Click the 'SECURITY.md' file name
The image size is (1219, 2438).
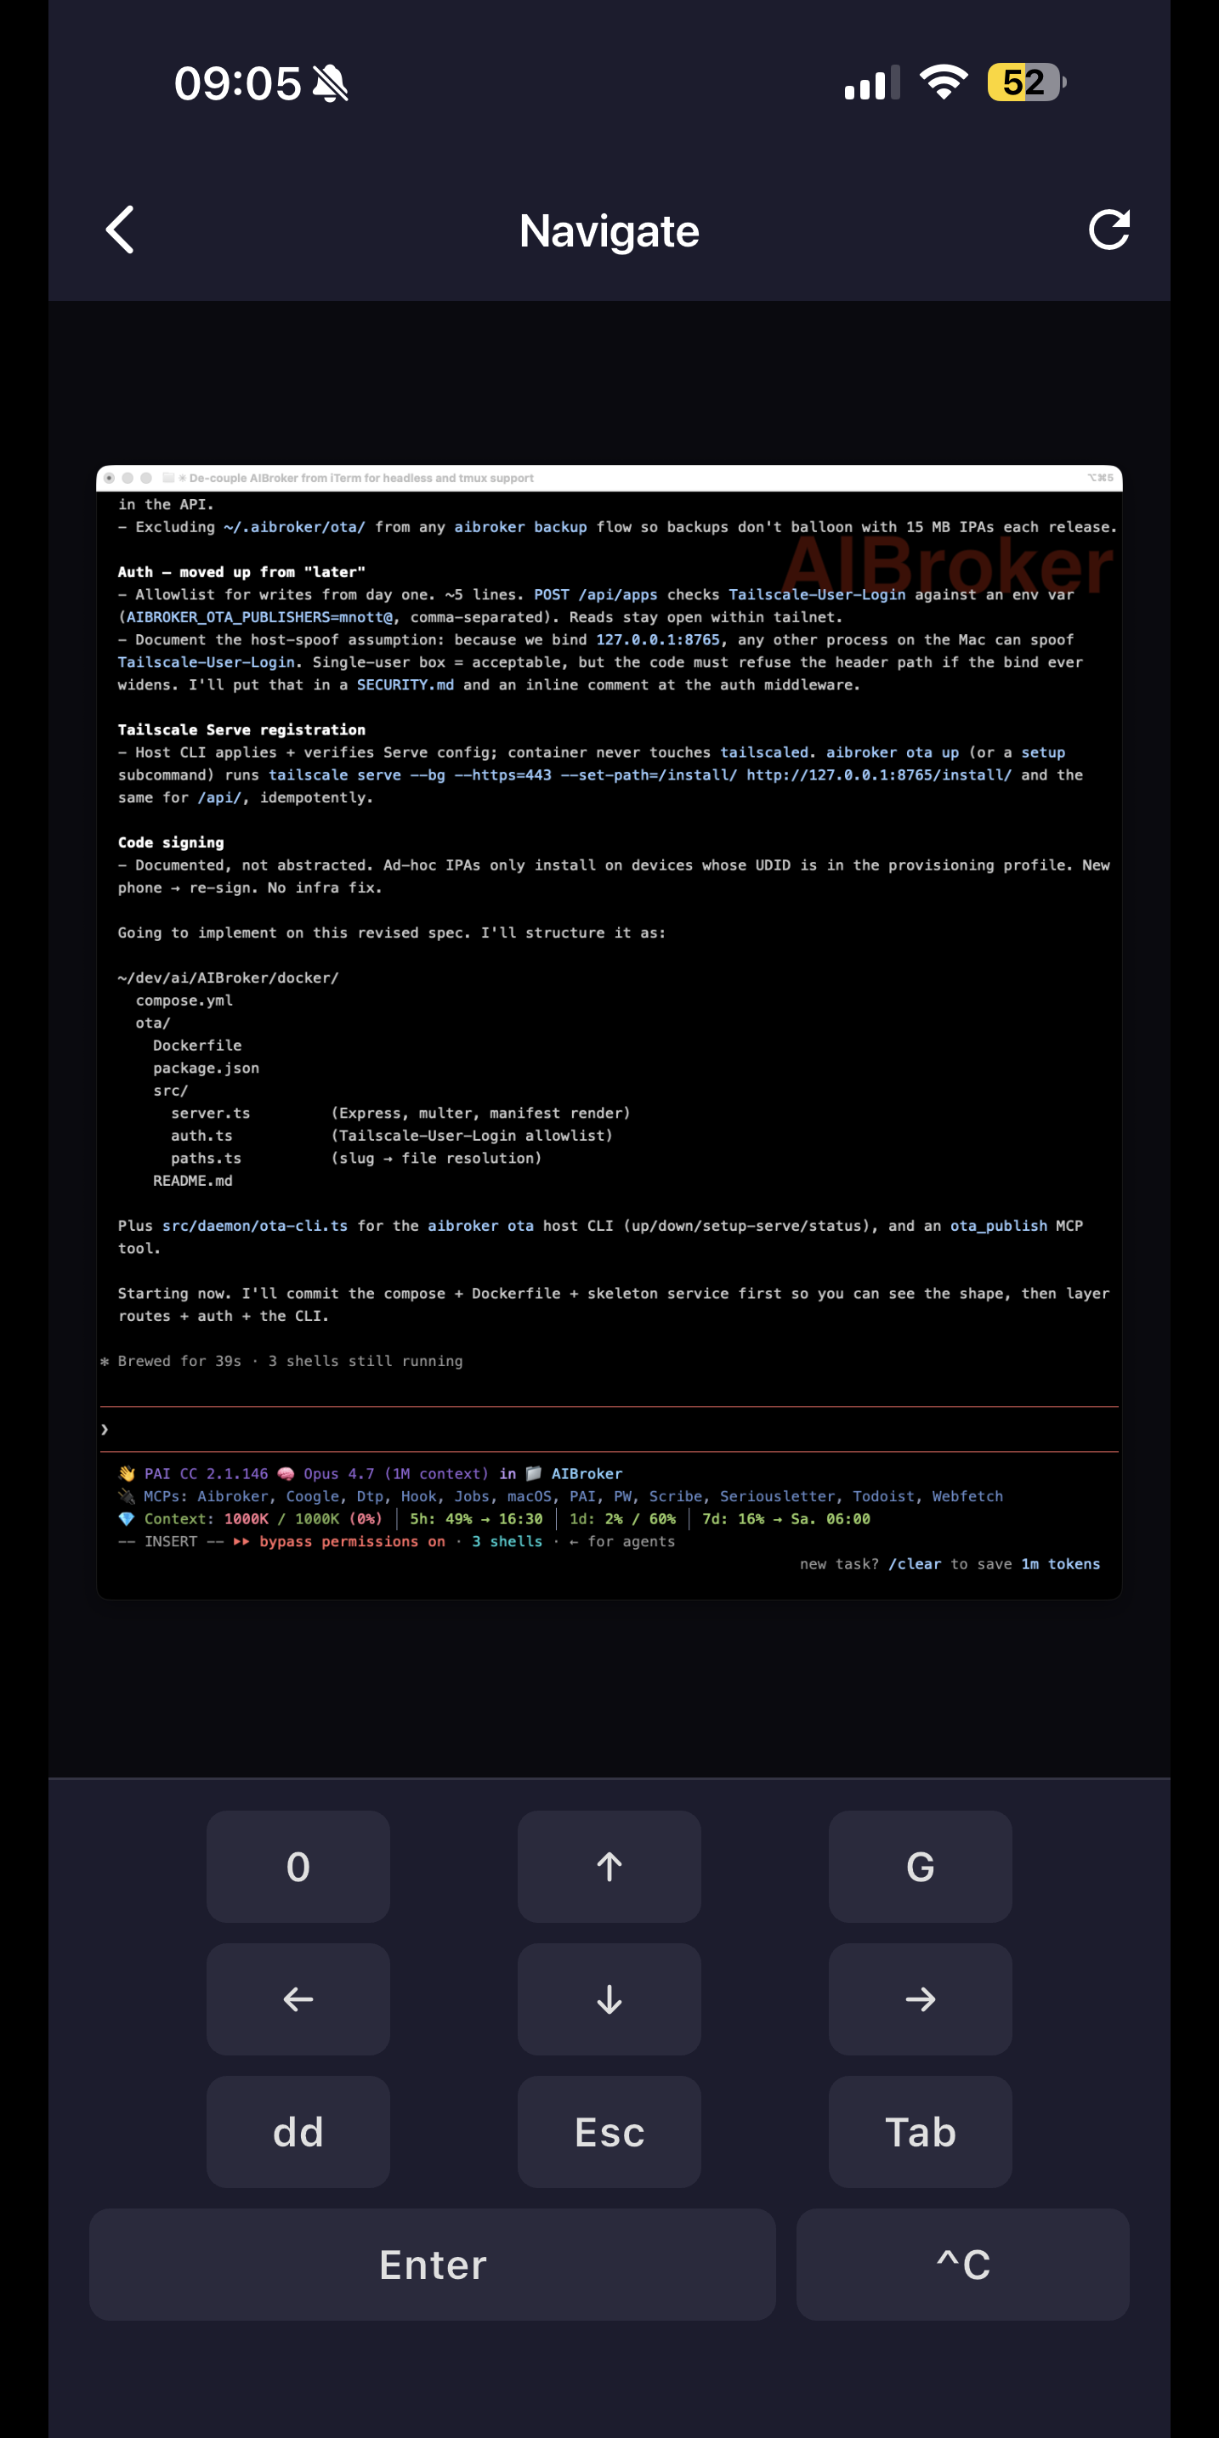pyautogui.click(x=405, y=684)
